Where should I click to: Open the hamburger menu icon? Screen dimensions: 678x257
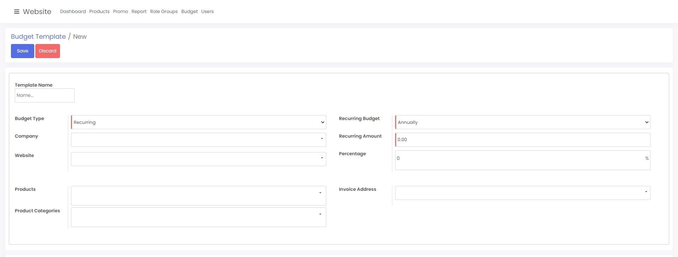point(17,12)
